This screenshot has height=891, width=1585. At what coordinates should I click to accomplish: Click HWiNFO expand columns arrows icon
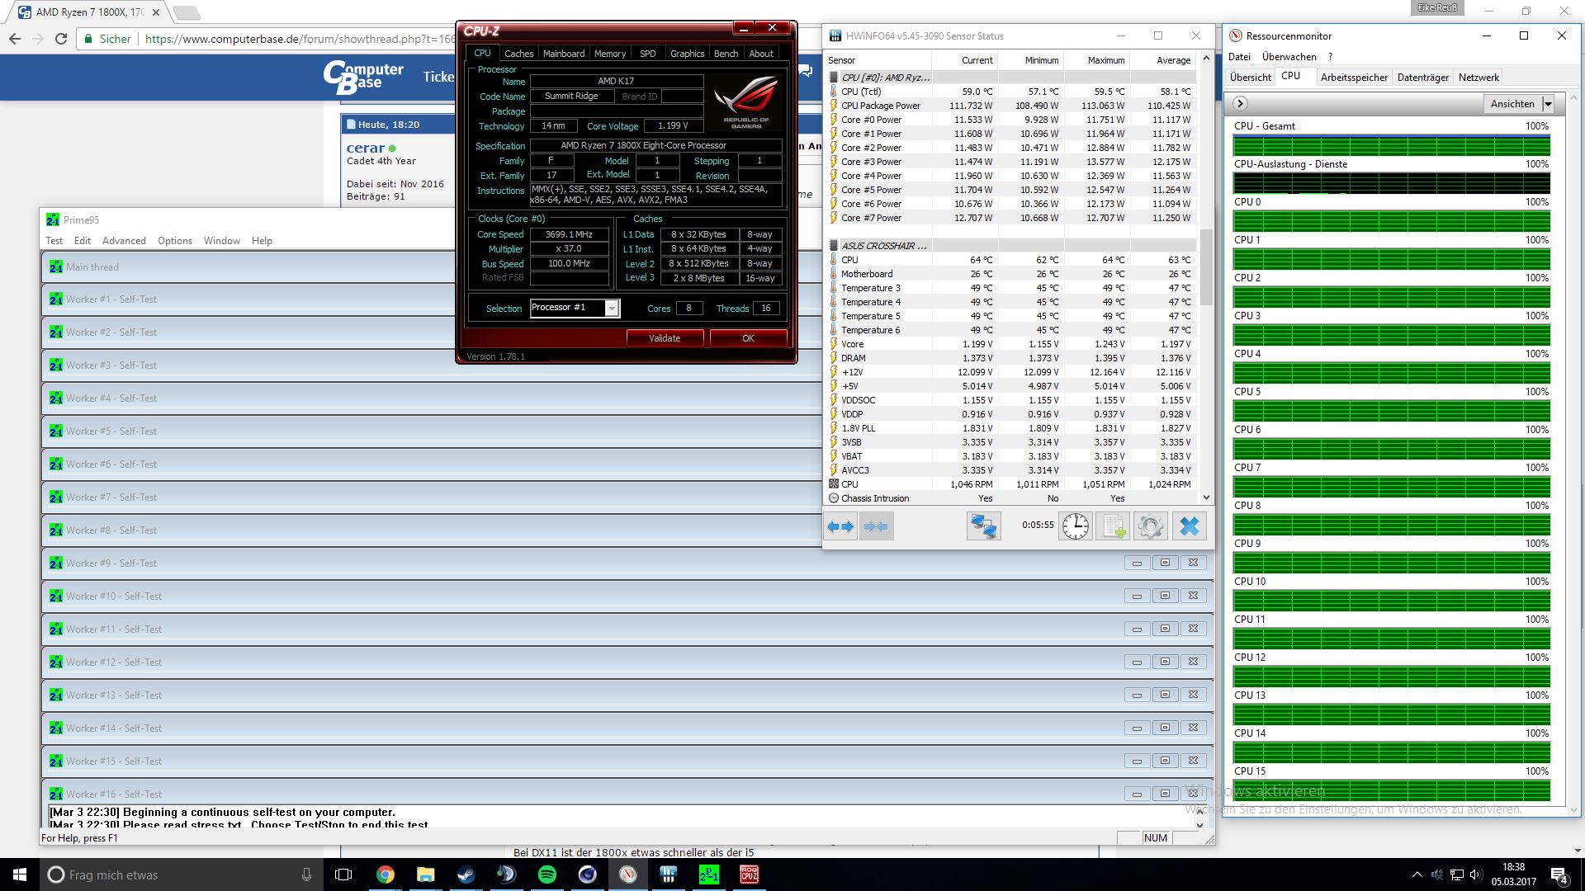[840, 526]
